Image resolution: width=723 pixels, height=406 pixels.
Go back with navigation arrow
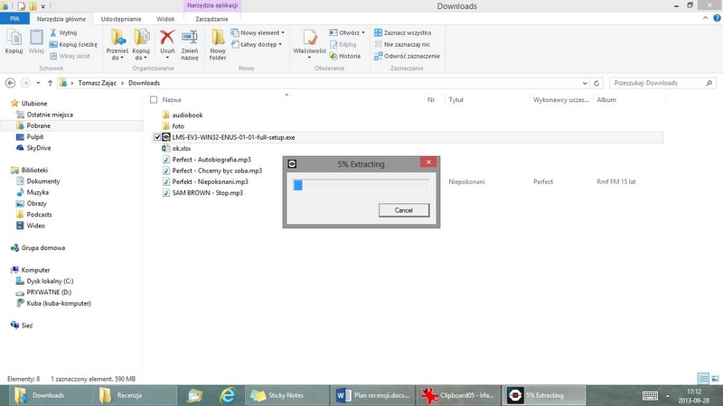[10, 83]
